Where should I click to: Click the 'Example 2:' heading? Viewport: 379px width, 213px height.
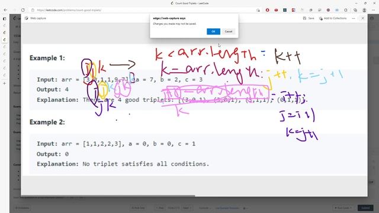47,122
